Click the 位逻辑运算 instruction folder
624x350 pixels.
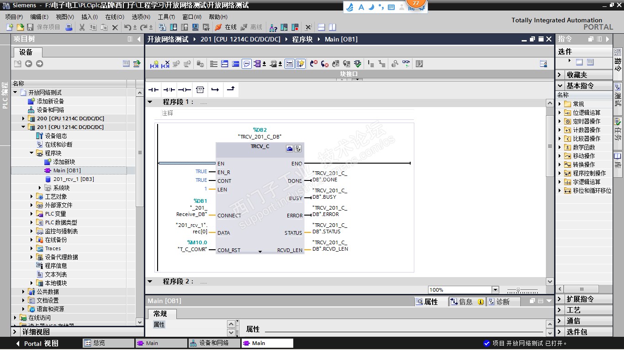[587, 113]
